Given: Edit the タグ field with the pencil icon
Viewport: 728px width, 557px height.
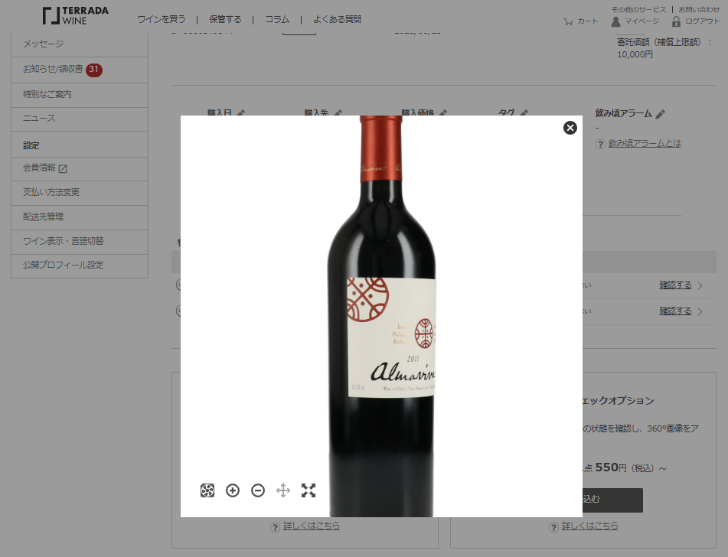Looking at the screenshot, I should point(524,112).
